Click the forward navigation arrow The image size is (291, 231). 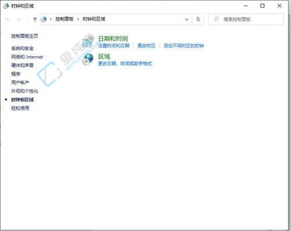pos(19,19)
